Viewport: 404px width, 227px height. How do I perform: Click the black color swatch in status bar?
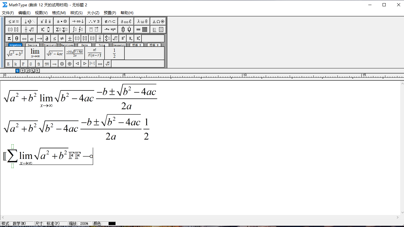coord(112,224)
